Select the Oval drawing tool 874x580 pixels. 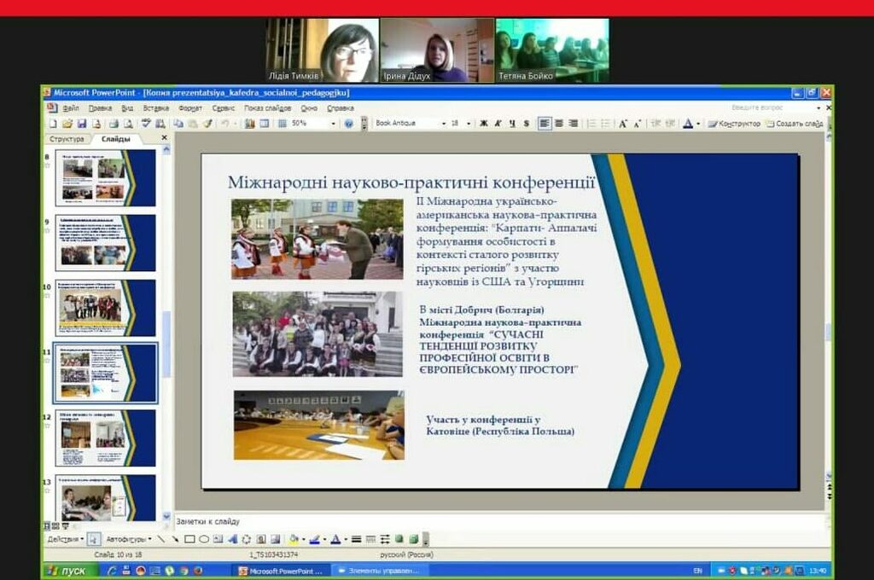pyautogui.click(x=204, y=539)
